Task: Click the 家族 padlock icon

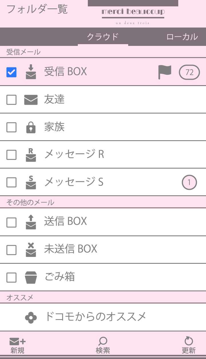Action: point(31,127)
